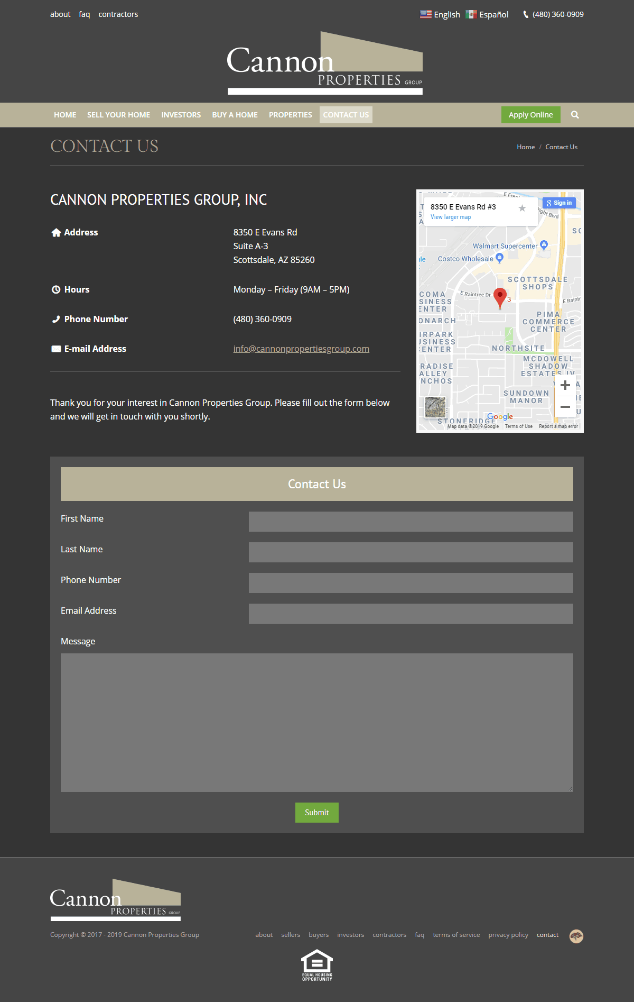Switch to satellite view thumbnail on map

[435, 407]
